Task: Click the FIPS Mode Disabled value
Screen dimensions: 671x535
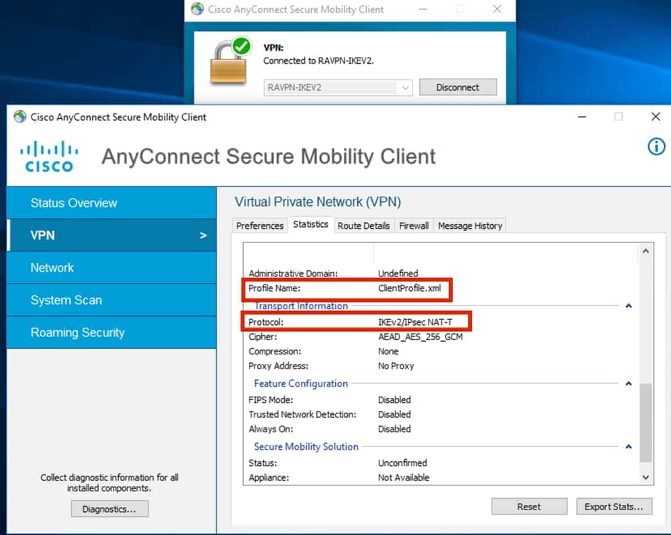Action: pyautogui.click(x=394, y=400)
